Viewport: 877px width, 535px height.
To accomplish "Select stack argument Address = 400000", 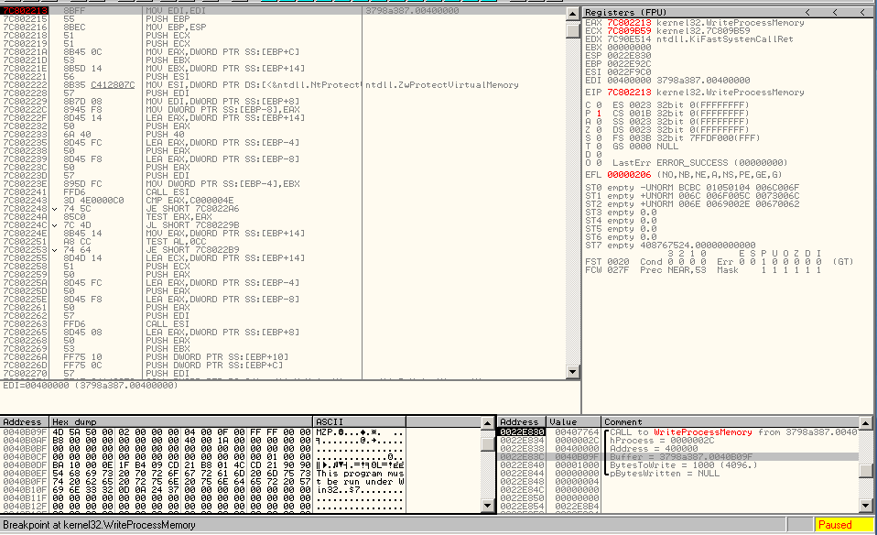I will [654, 449].
